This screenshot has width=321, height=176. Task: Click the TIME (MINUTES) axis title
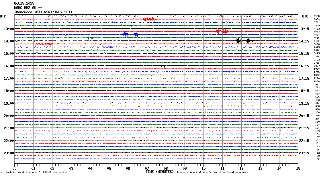[160, 172]
